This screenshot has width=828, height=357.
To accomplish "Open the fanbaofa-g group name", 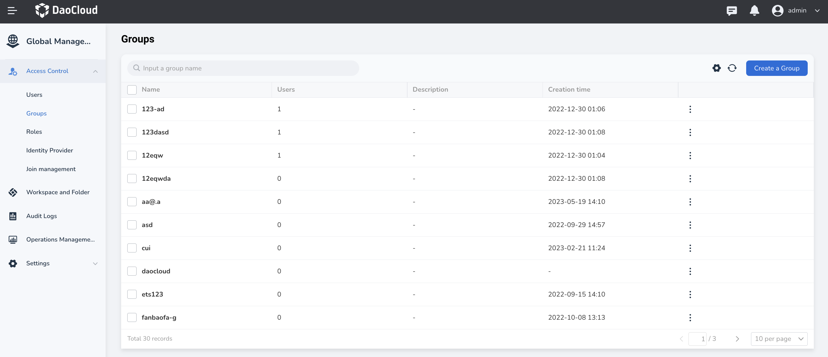I will (x=159, y=318).
